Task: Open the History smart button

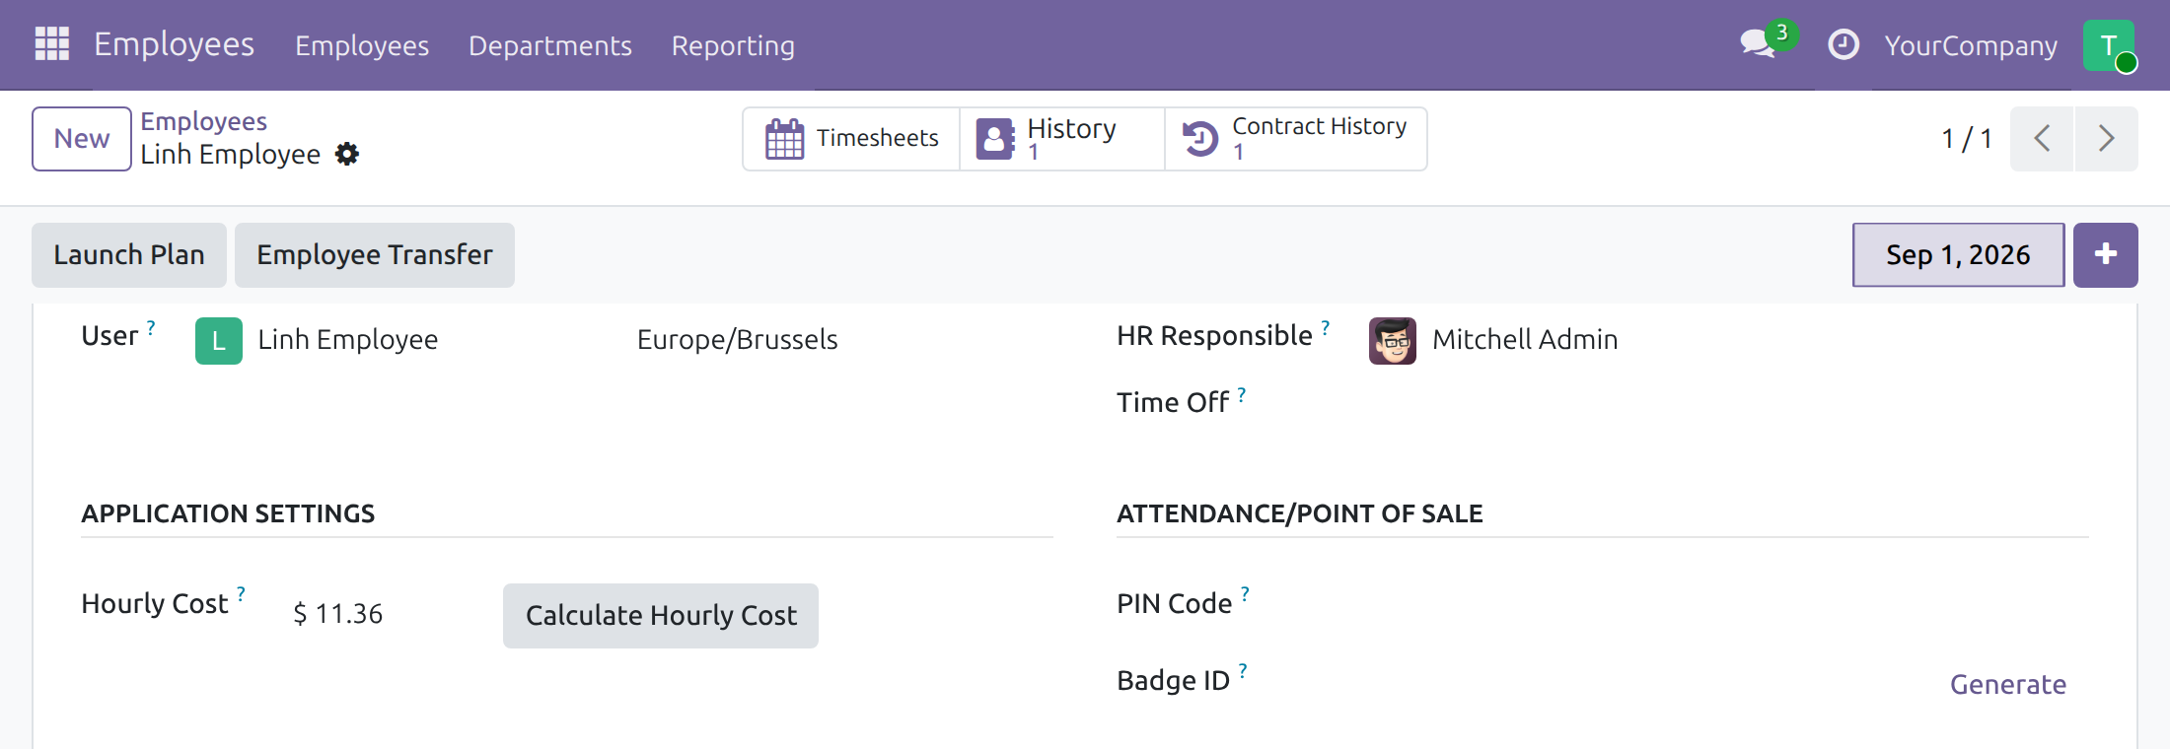Action: [x=1062, y=139]
